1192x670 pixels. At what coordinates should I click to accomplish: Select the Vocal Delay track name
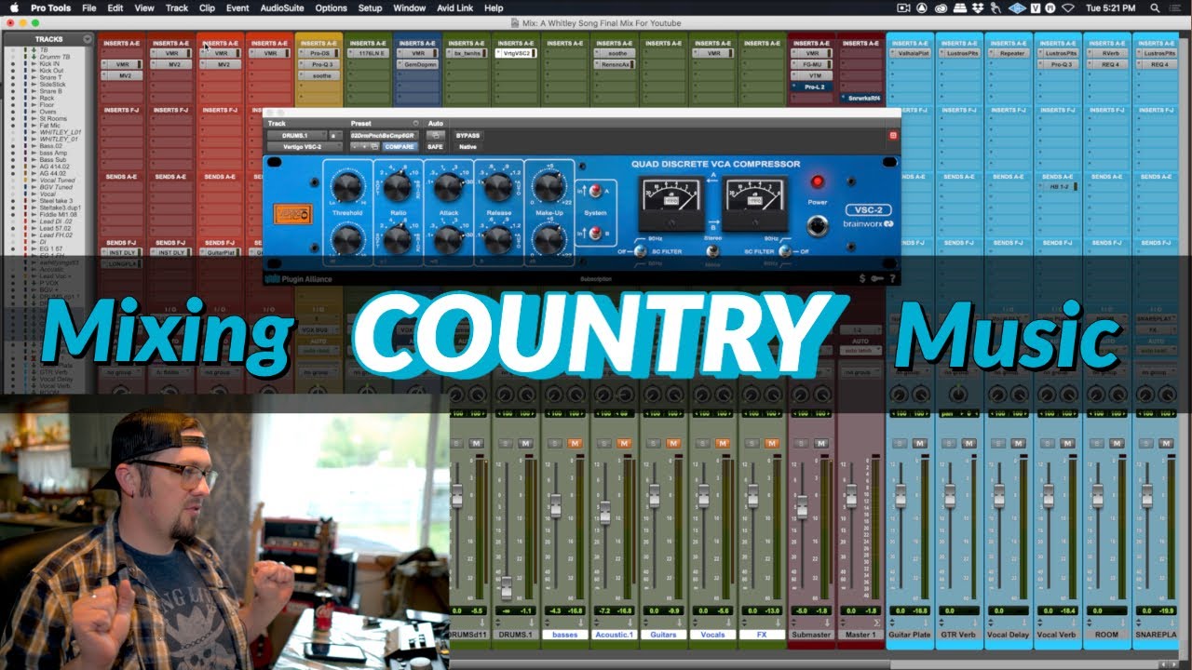tap(1009, 635)
